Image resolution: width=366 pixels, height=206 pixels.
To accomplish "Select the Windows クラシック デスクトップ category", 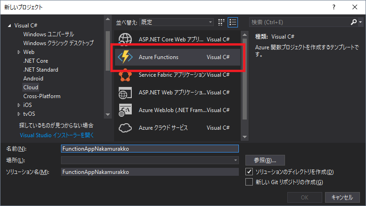I will pyautogui.click(x=58, y=43).
